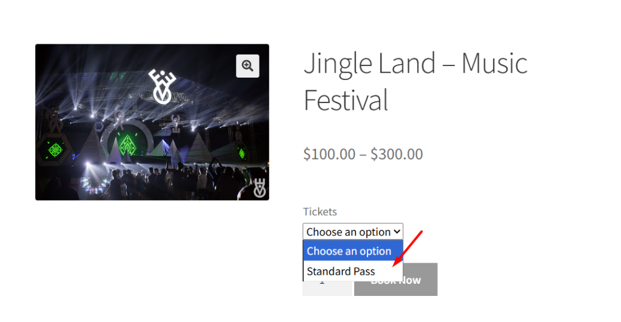The height and width of the screenshot is (322, 621).
Task: Click the Tickets field label
Action: click(320, 212)
